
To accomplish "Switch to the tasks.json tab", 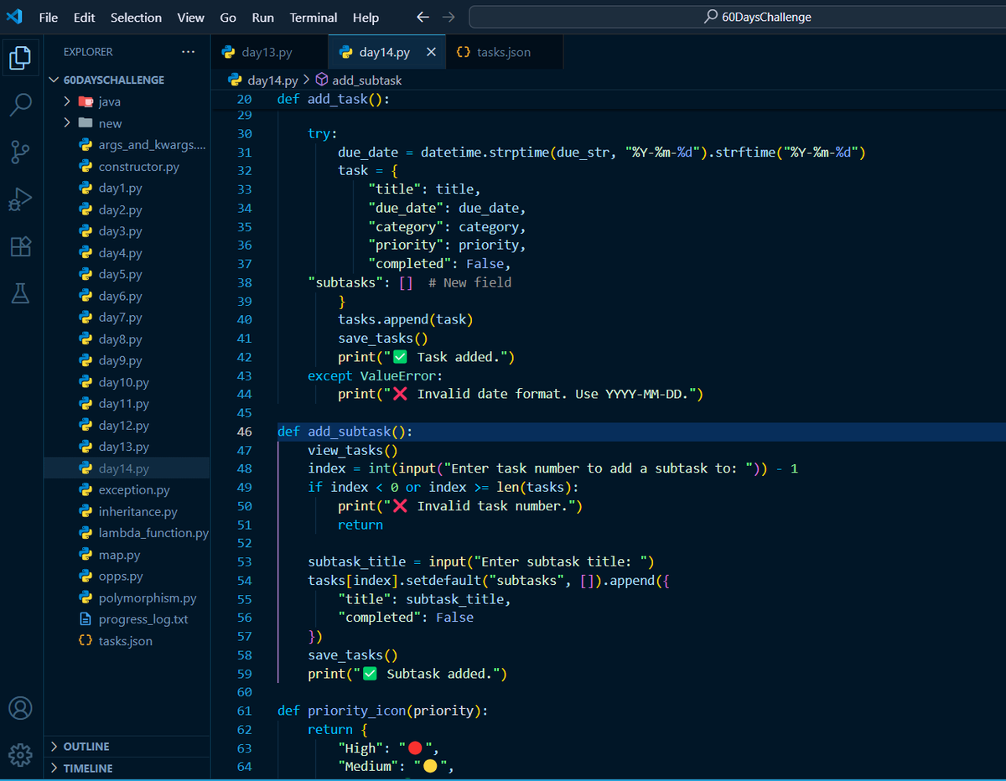I will coord(504,52).
